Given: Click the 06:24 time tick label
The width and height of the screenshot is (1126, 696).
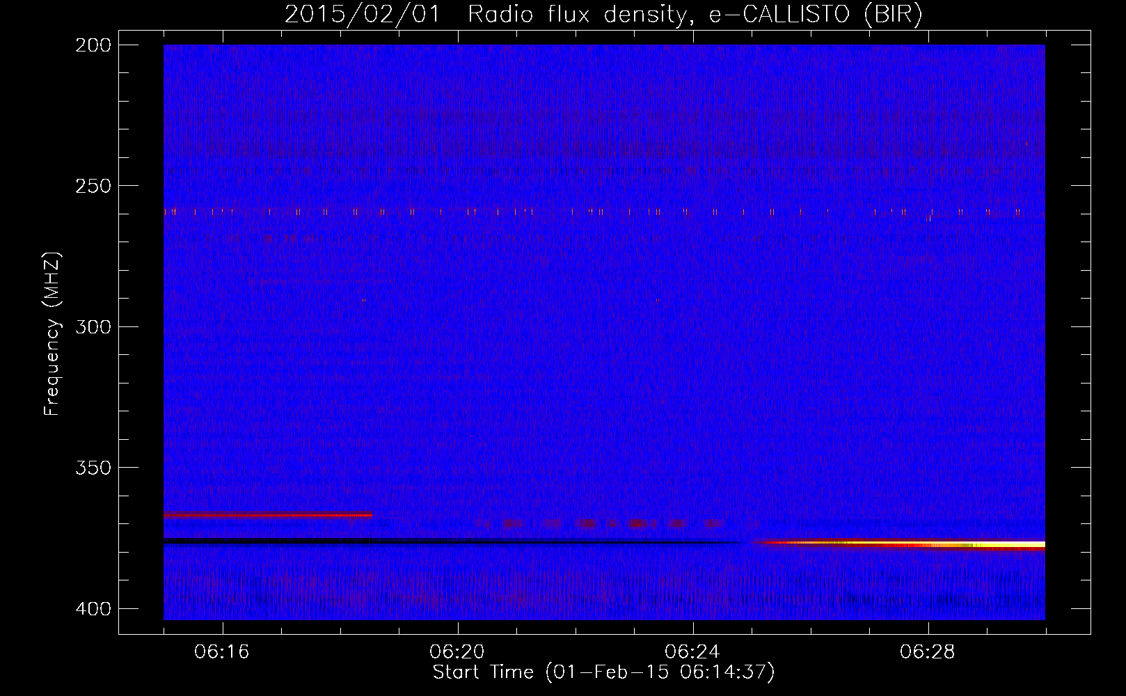Looking at the screenshot, I should 692,652.
